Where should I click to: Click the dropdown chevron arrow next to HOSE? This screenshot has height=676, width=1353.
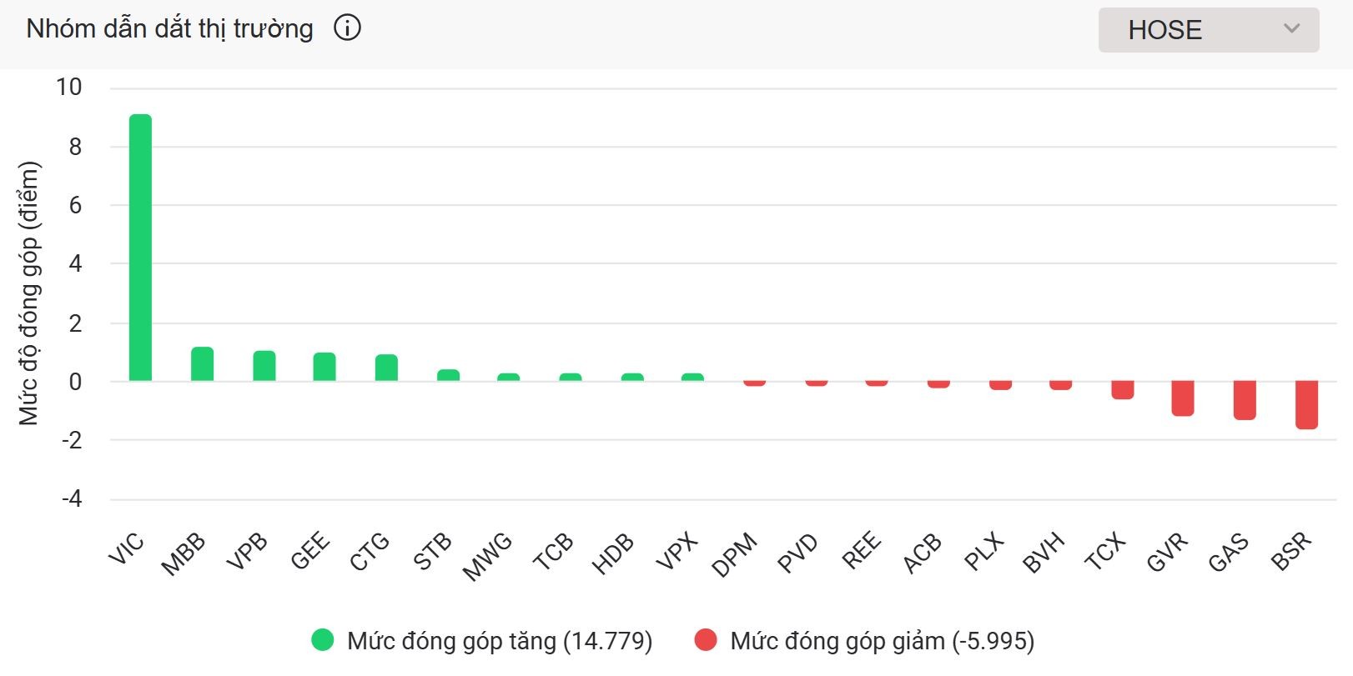tap(1291, 29)
